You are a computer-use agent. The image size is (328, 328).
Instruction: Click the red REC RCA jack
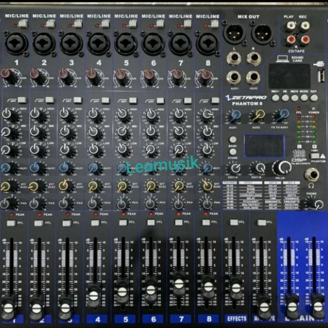coord(305,39)
